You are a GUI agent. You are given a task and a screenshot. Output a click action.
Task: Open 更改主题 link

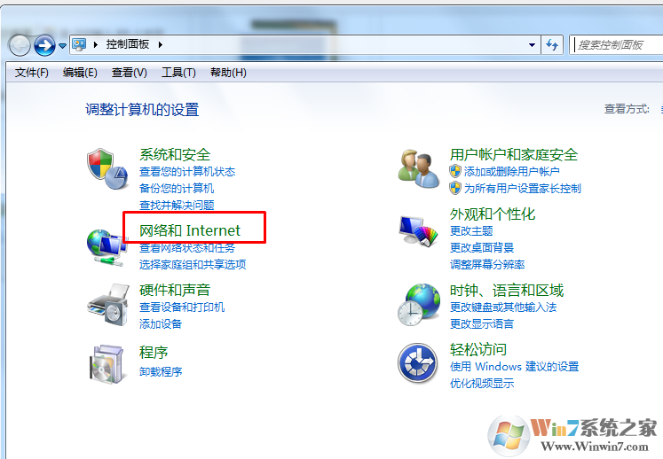click(471, 231)
